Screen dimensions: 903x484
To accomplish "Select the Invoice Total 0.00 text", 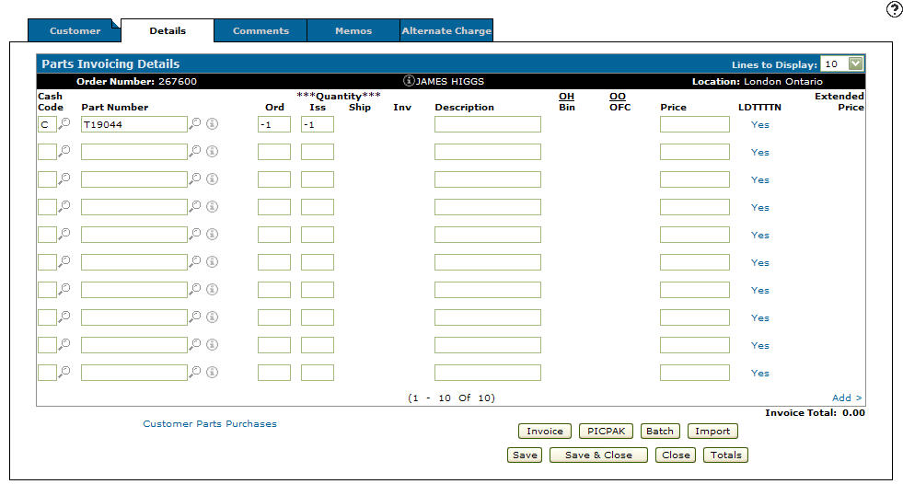I will click(x=815, y=412).
